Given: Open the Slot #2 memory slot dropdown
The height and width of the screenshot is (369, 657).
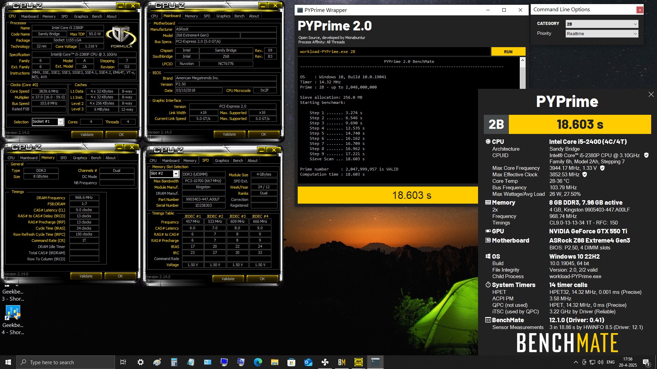Looking at the screenshot, I should (165, 174).
